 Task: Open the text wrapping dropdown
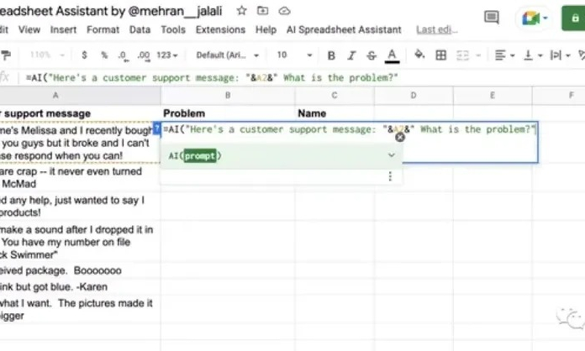click(561, 55)
